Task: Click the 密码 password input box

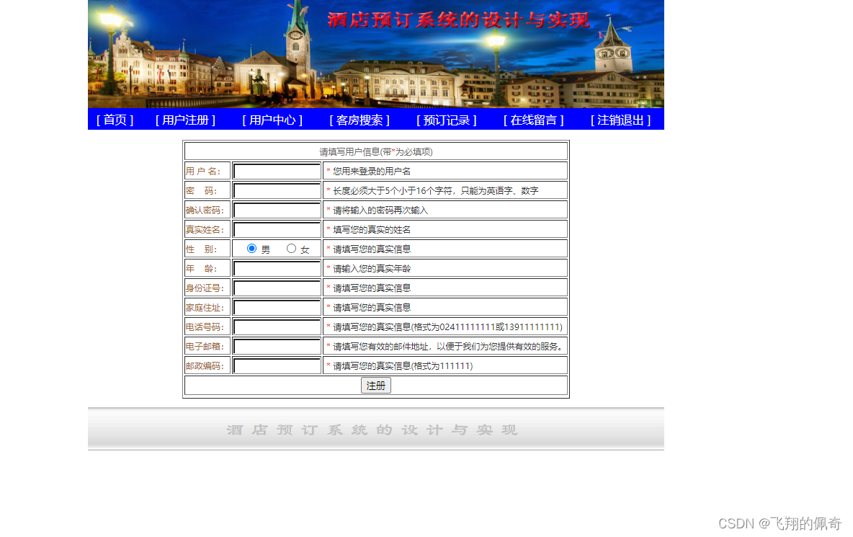Action: tap(277, 190)
